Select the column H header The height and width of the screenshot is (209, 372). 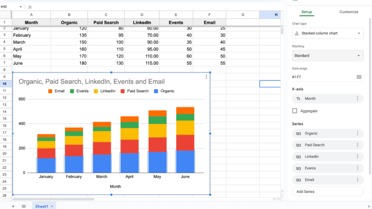(276, 15)
